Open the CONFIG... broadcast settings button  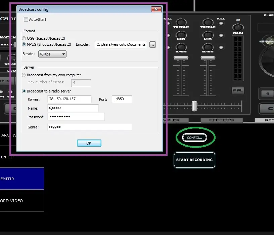(194, 138)
